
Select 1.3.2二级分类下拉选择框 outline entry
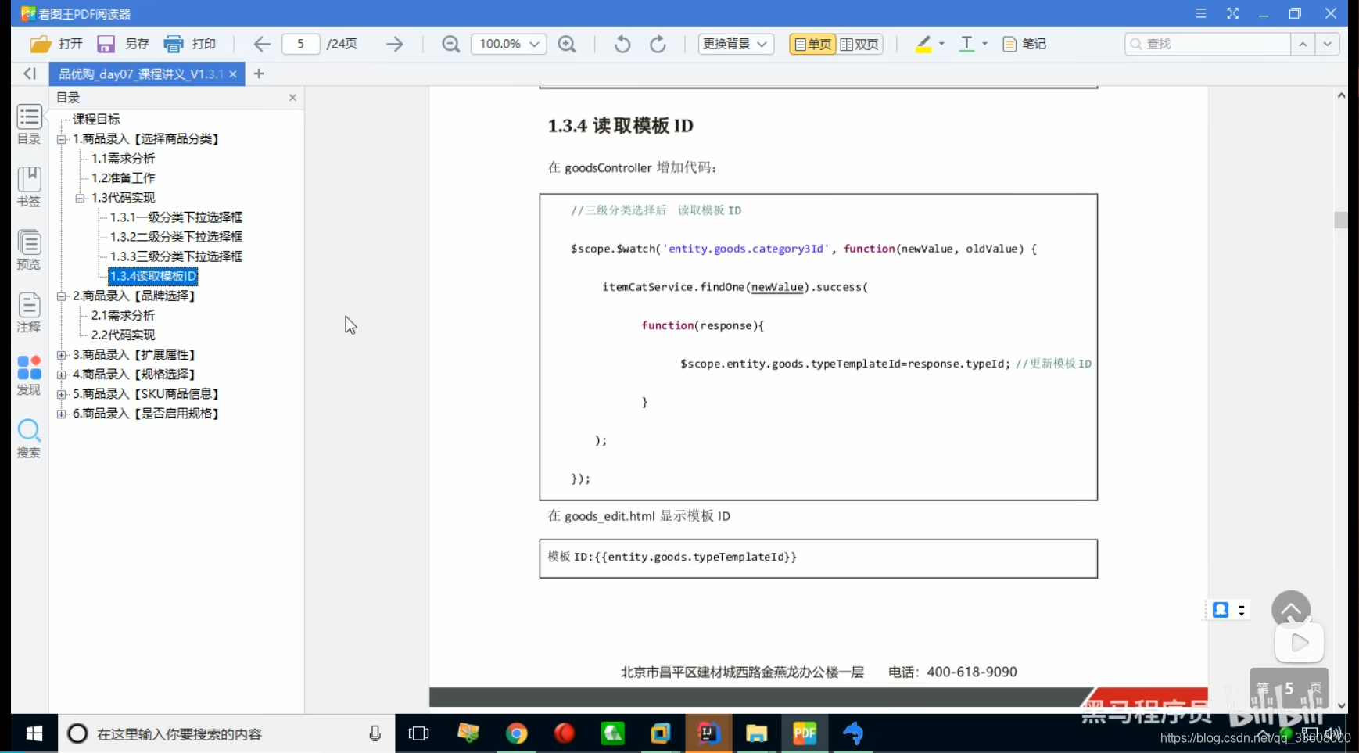click(x=176, y=236)
